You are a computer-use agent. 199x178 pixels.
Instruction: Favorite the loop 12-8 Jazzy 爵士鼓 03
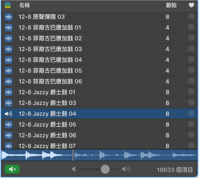(x=191, y=102)
